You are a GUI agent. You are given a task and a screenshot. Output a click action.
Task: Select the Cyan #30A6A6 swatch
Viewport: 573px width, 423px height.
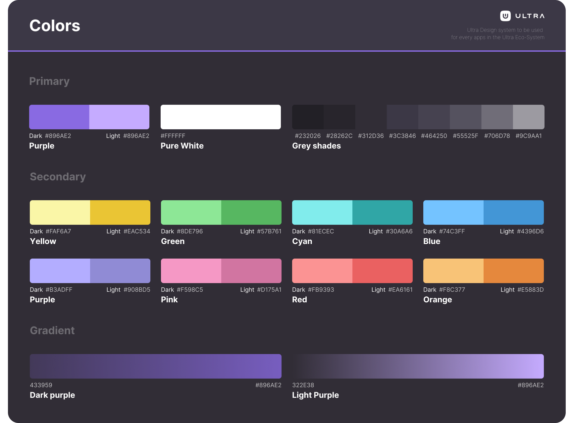(383, 212)
